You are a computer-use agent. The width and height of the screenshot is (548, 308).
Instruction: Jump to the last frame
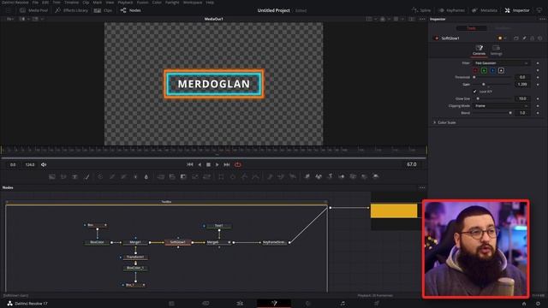(227, 164)
